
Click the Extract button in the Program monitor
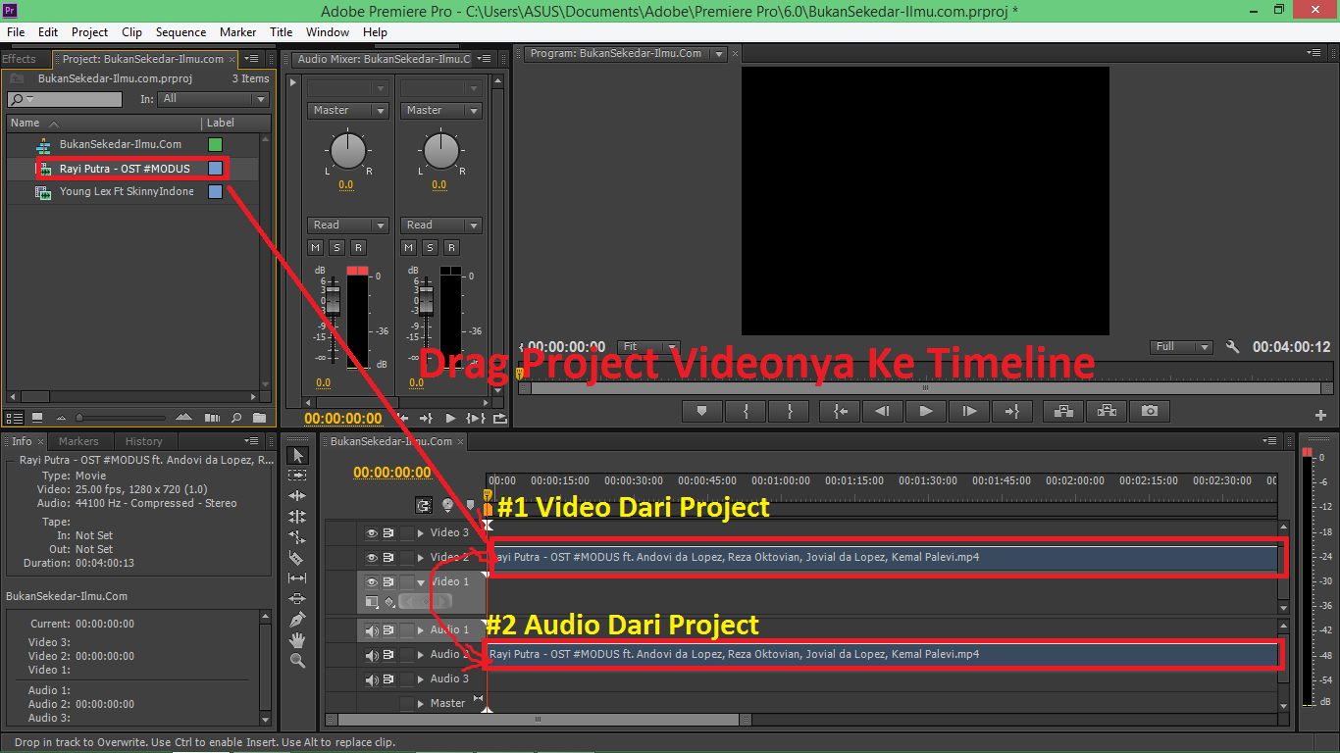pos(1107,411)
